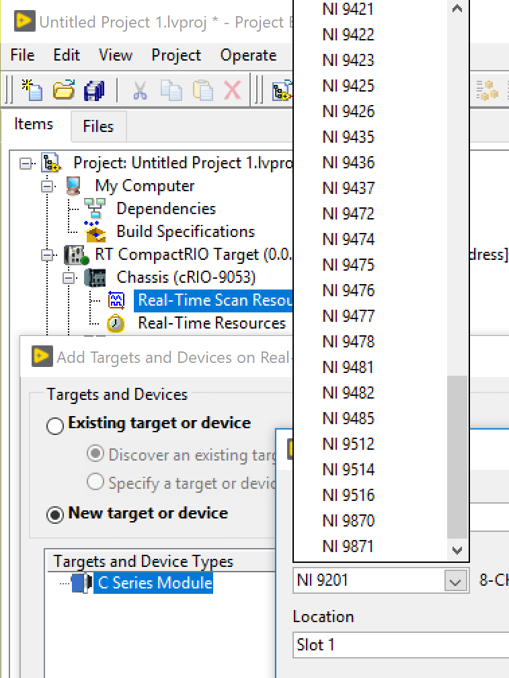This screenshot has height=678, width=509.
Task: Click the Add Targets dialog logo icon
Action: tap(42, 356)
